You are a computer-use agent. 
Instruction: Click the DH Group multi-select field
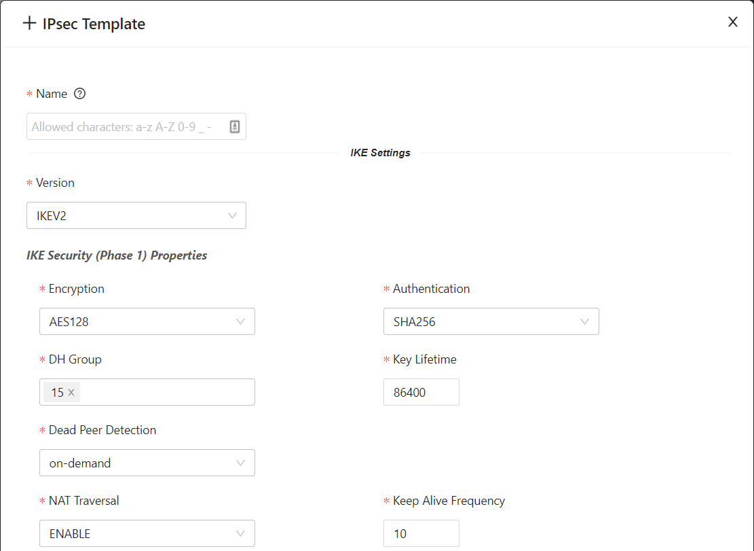(147, 392)
